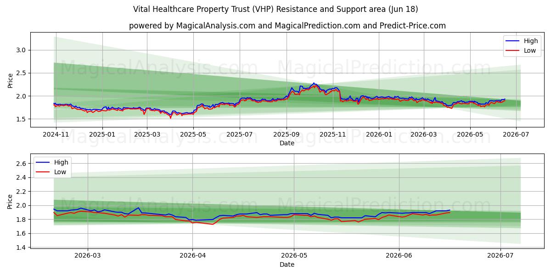Click the top chart x-axis label '2024-11'
The width and height of the screenshot is (551, 275).
[56, 135]
